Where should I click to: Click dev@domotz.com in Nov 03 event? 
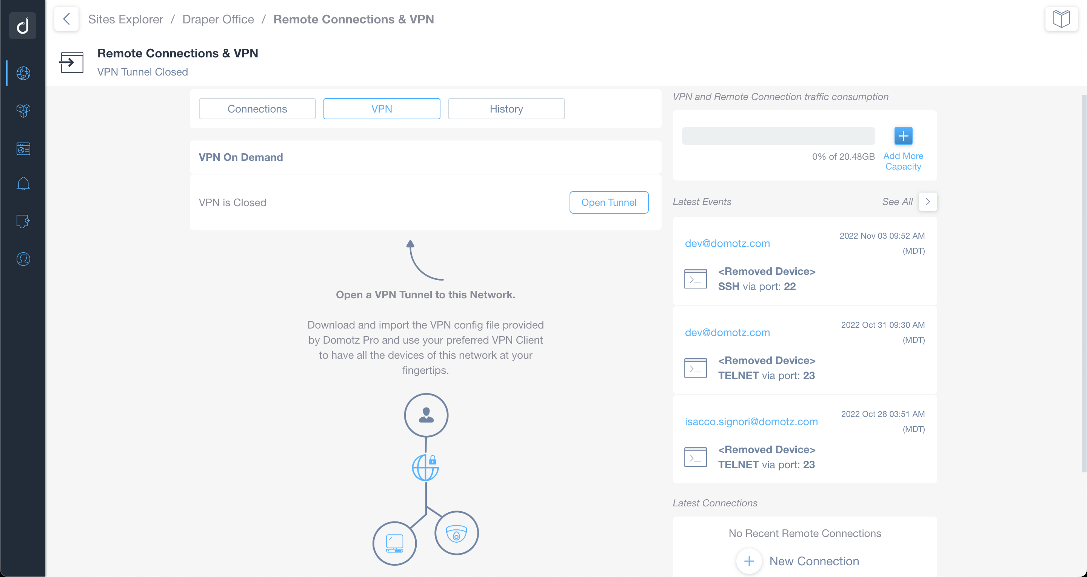[727, 244]
